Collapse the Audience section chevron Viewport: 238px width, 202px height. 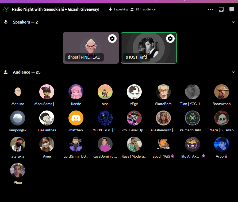233,72
